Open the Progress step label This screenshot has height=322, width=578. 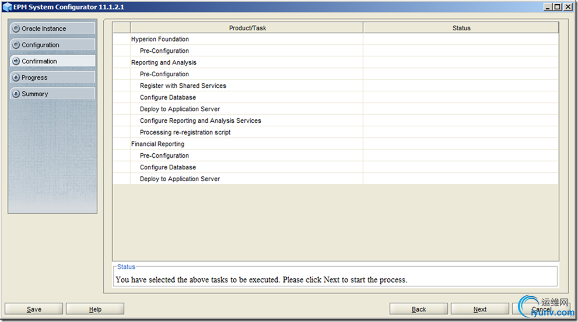(x=34, y=77)
